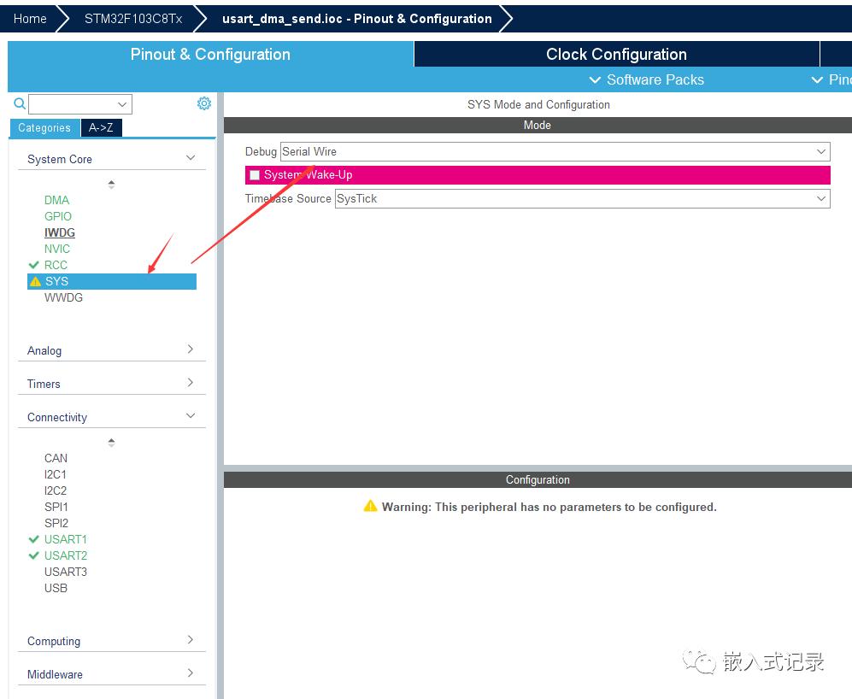The width and height of the screenshot is (852, 699).
Task: Click the Connectivity sort arrows icon
Action: point(111,443)
